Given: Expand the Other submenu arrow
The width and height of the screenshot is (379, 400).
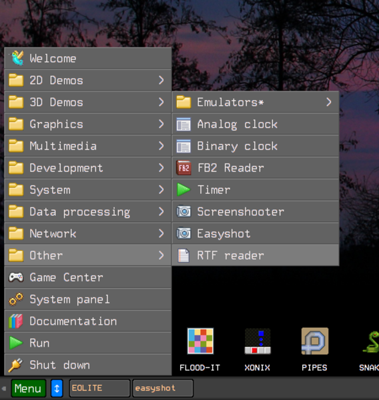Looking at the screenshot, I should 161,255.
